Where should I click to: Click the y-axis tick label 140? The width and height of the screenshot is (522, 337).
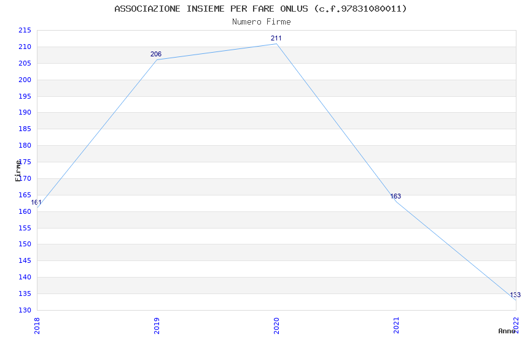[25, 277]
